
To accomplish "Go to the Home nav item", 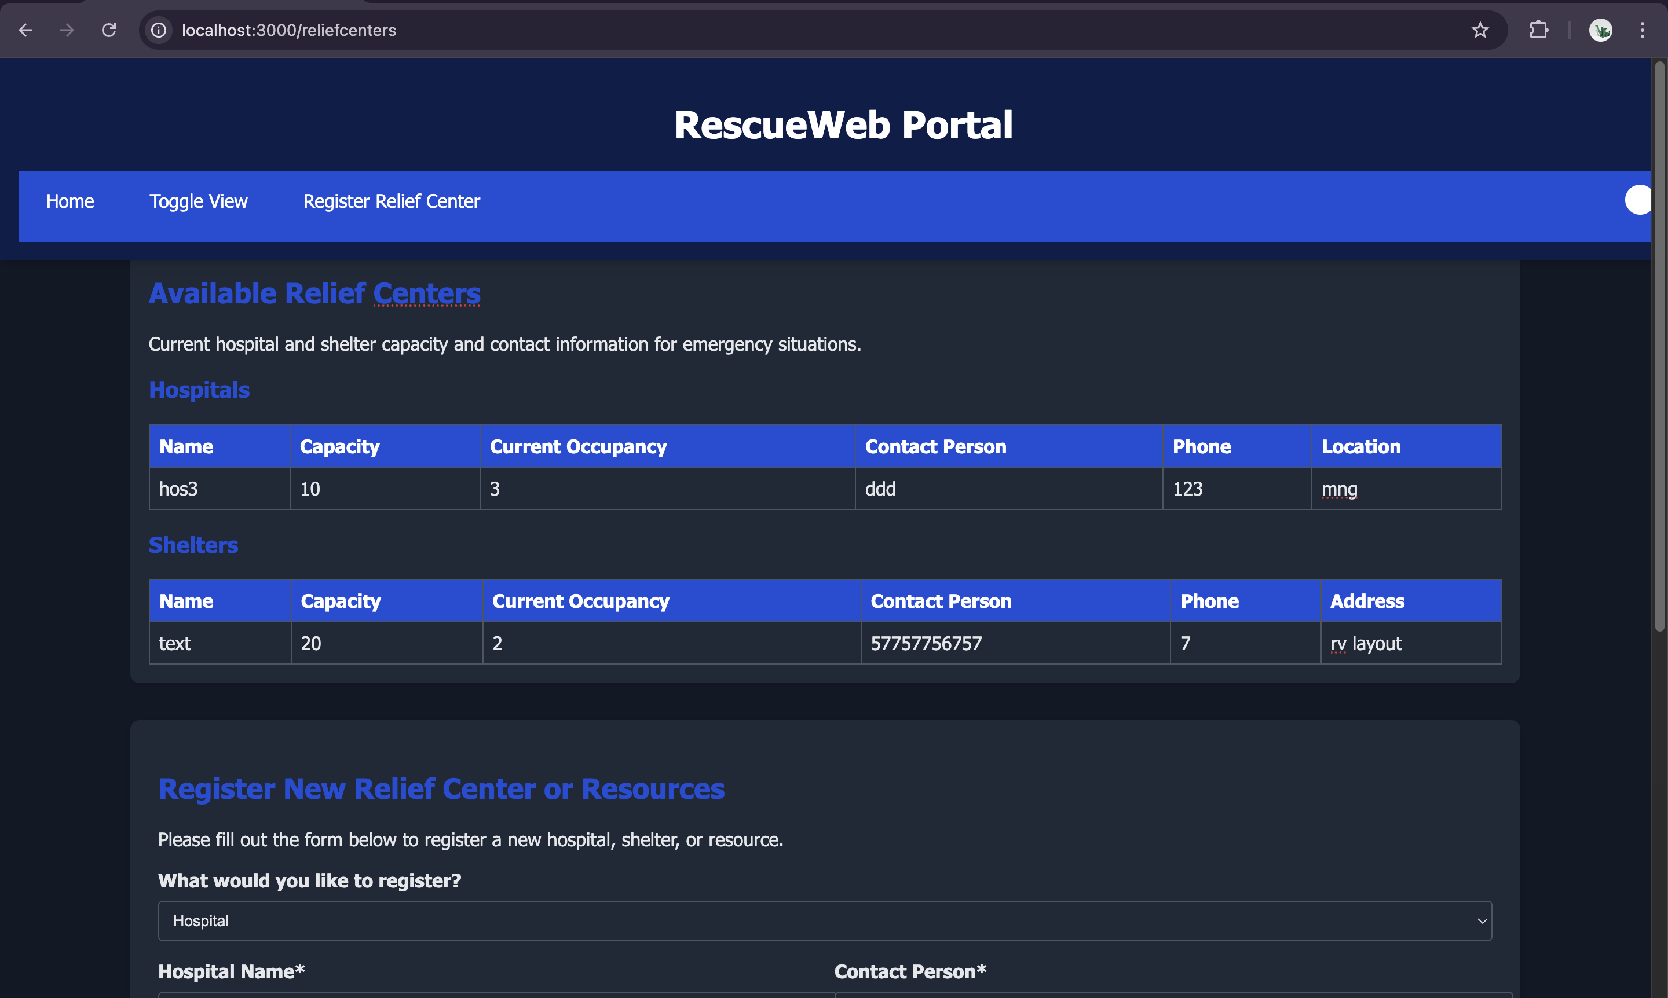I will coord(70,201).
